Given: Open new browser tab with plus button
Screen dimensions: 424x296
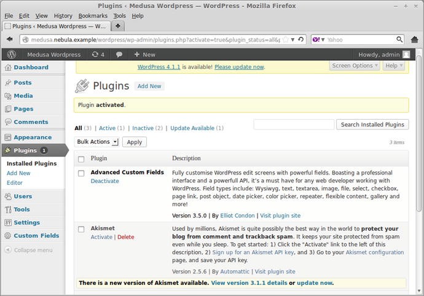Looking at the screenshot, I should 118,26.
